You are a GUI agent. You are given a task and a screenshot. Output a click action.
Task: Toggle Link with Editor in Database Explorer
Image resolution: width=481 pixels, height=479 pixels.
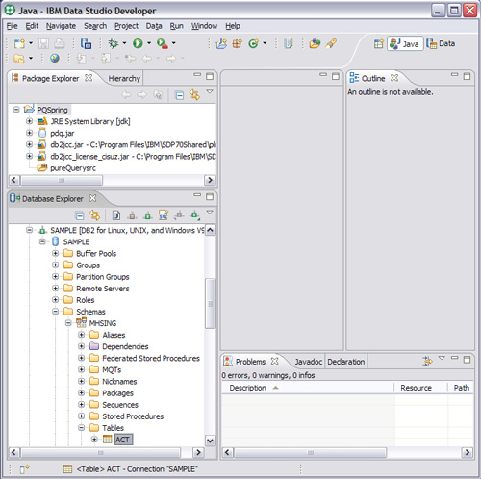(94, 215)
